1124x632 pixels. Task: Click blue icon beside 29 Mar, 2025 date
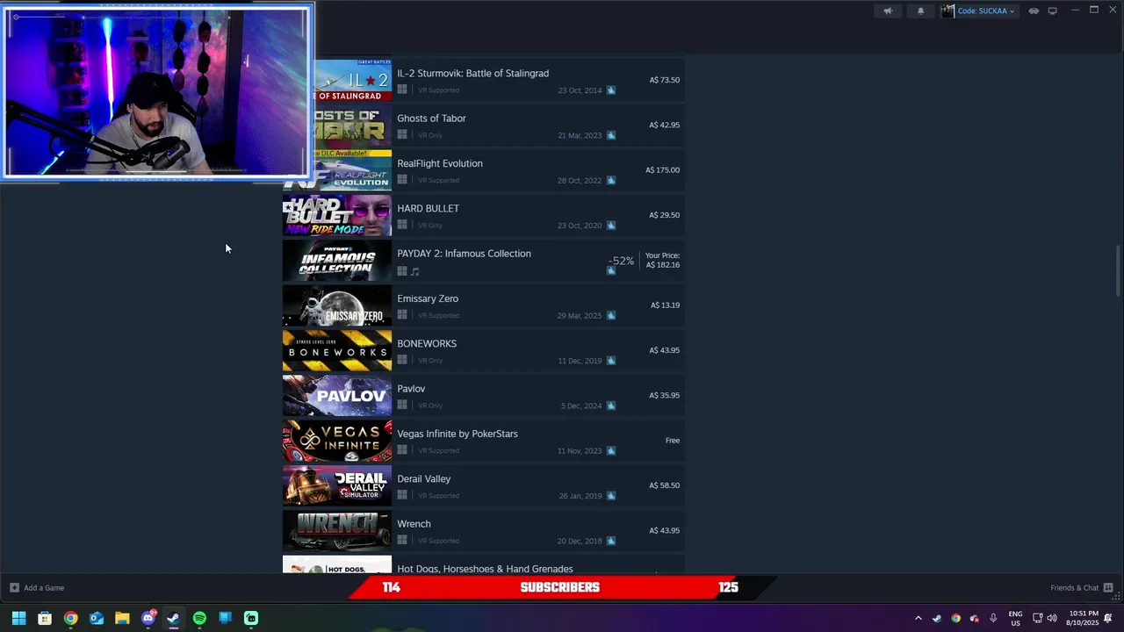click(611, 315)
